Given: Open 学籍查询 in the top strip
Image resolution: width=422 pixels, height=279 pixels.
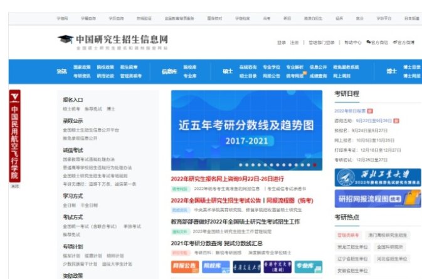Looking at the screenshot, I should click(x=88, y=18).
